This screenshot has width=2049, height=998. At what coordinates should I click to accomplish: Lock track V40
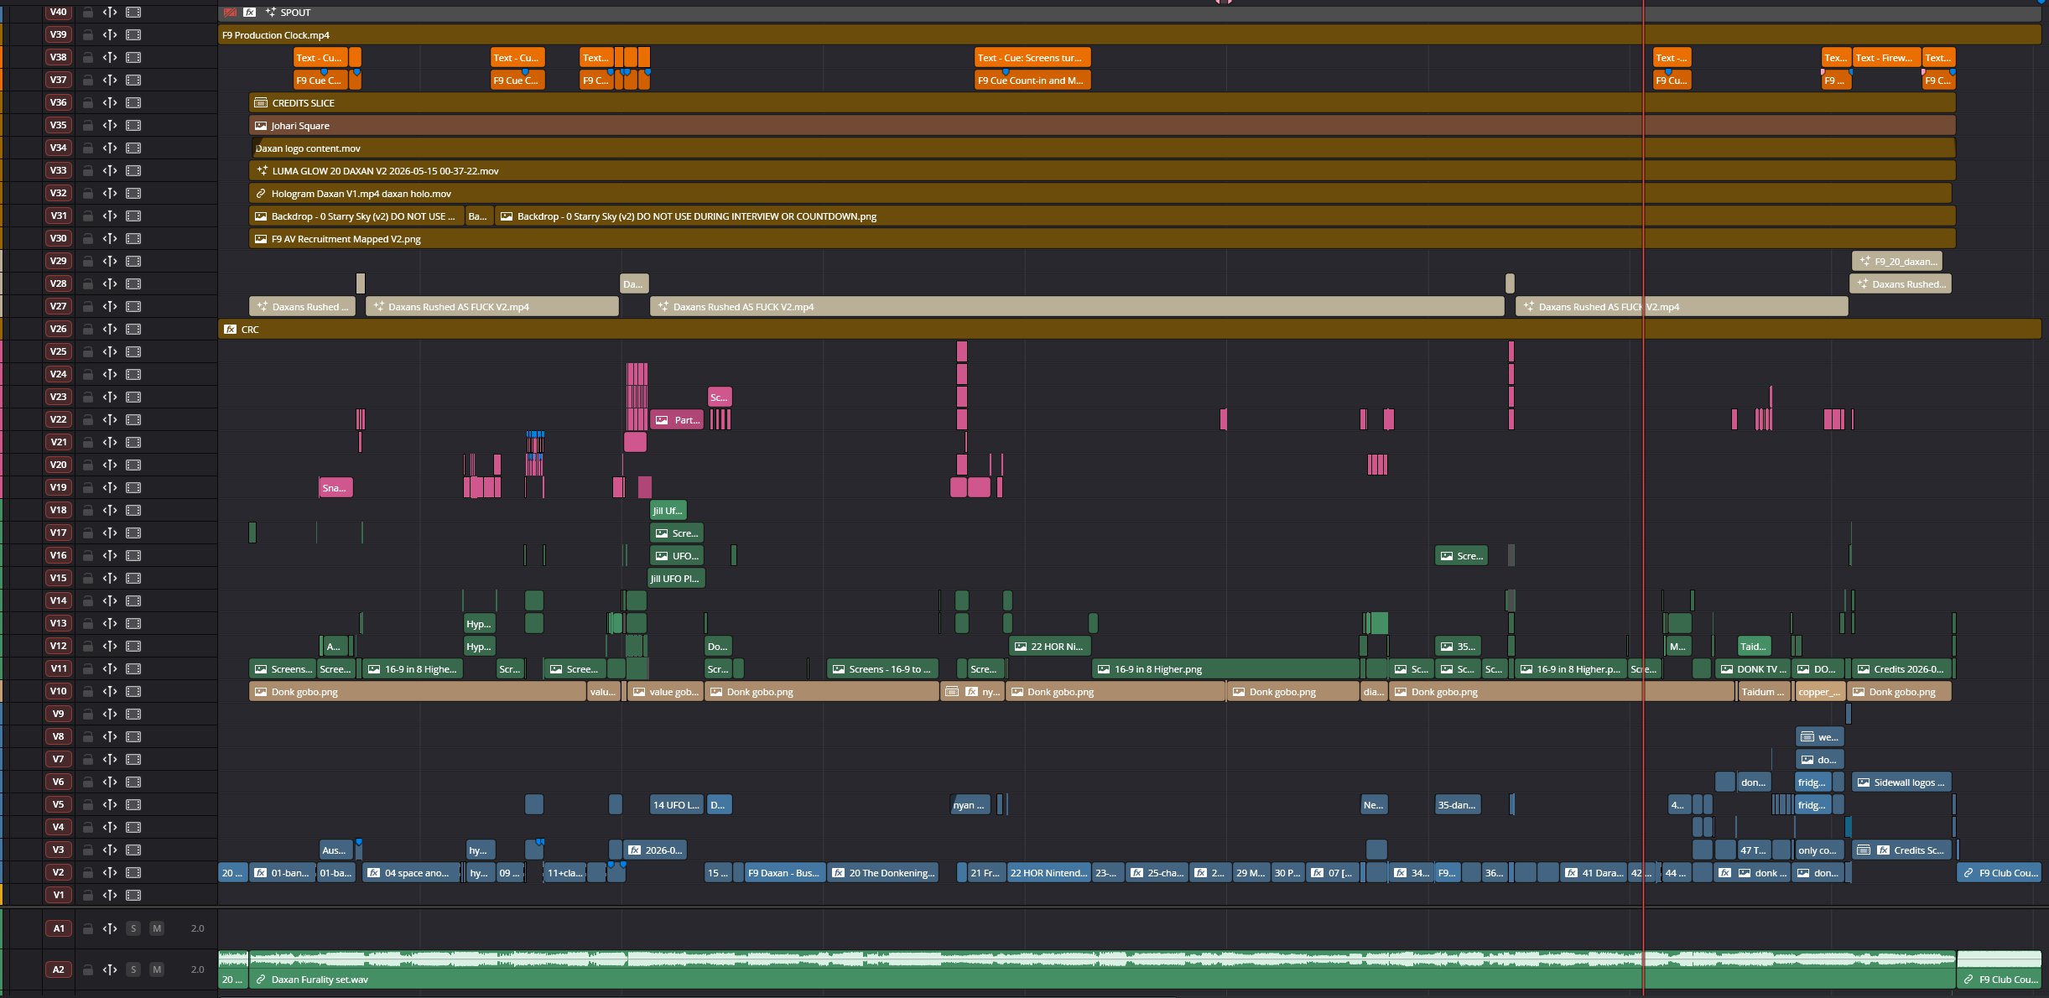pos(87,13)
